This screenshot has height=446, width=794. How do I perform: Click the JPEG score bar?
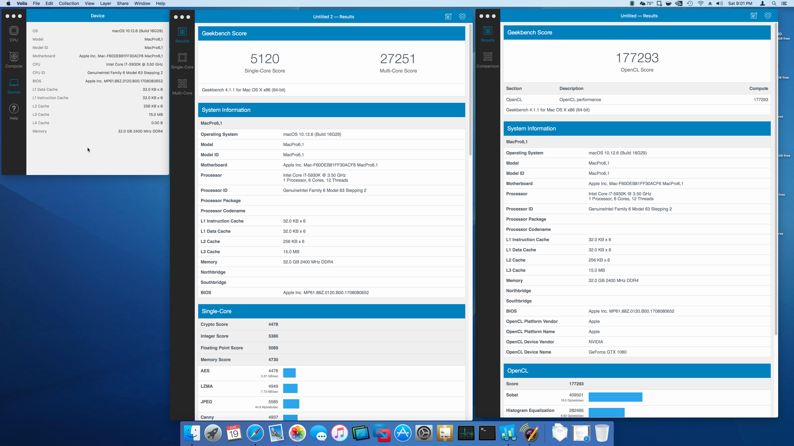[291, 404]
